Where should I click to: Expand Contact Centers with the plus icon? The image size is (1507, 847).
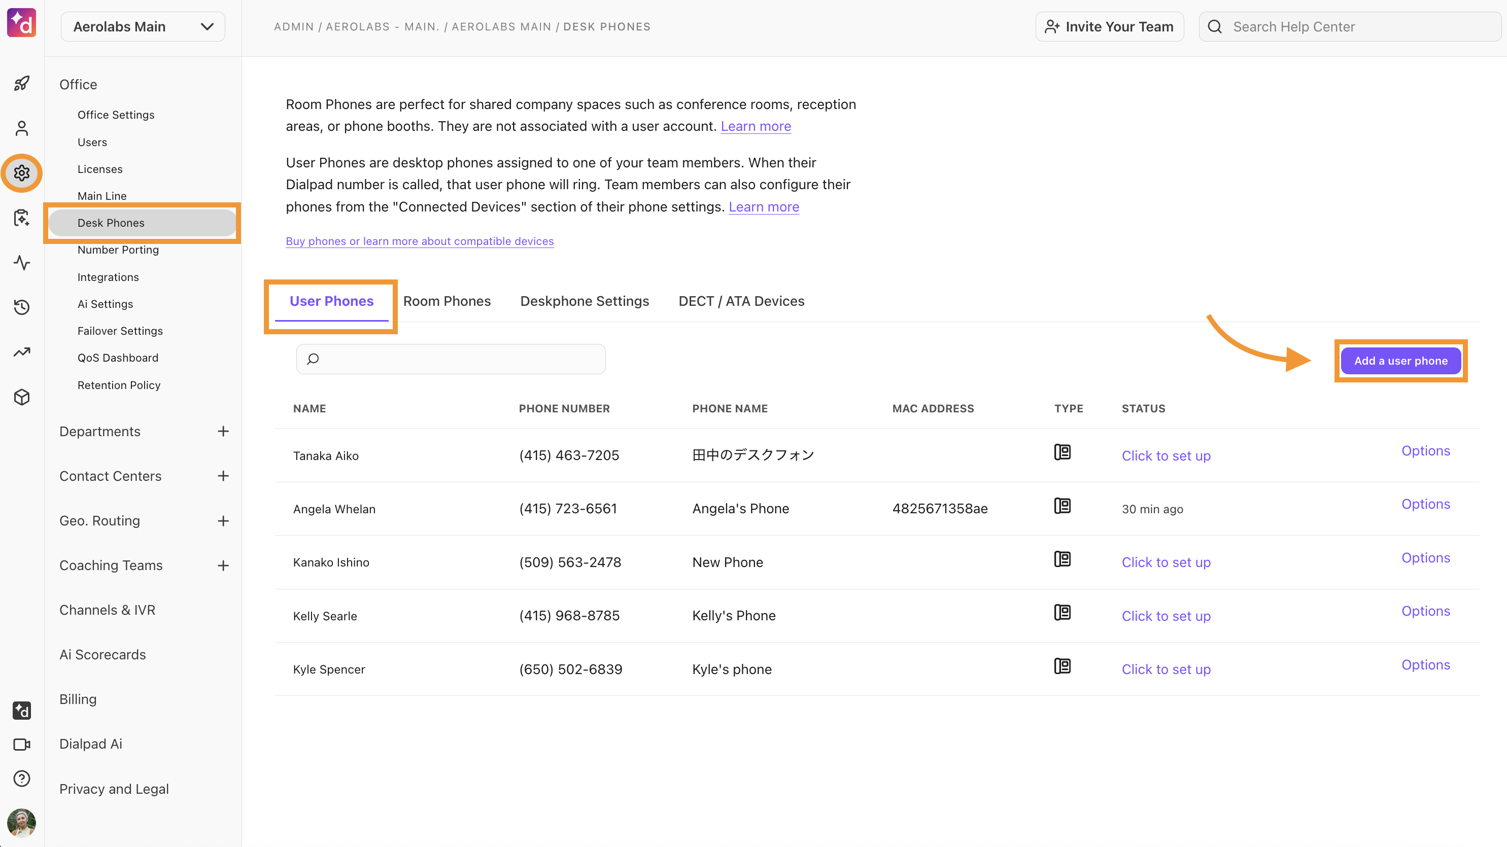pyautogui.click(x=223, y=476)
